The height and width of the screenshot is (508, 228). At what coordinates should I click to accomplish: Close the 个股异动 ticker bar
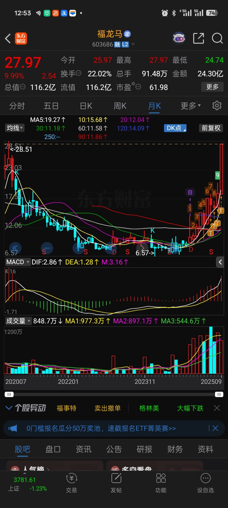[x=217, y=408]
